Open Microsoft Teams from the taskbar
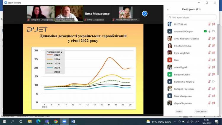Image resolution: width=222 pixels, height=125 pixels. click(47, 121)
